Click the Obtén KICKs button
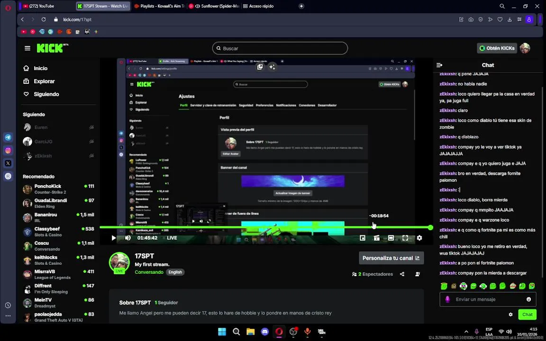 (497, 48)
